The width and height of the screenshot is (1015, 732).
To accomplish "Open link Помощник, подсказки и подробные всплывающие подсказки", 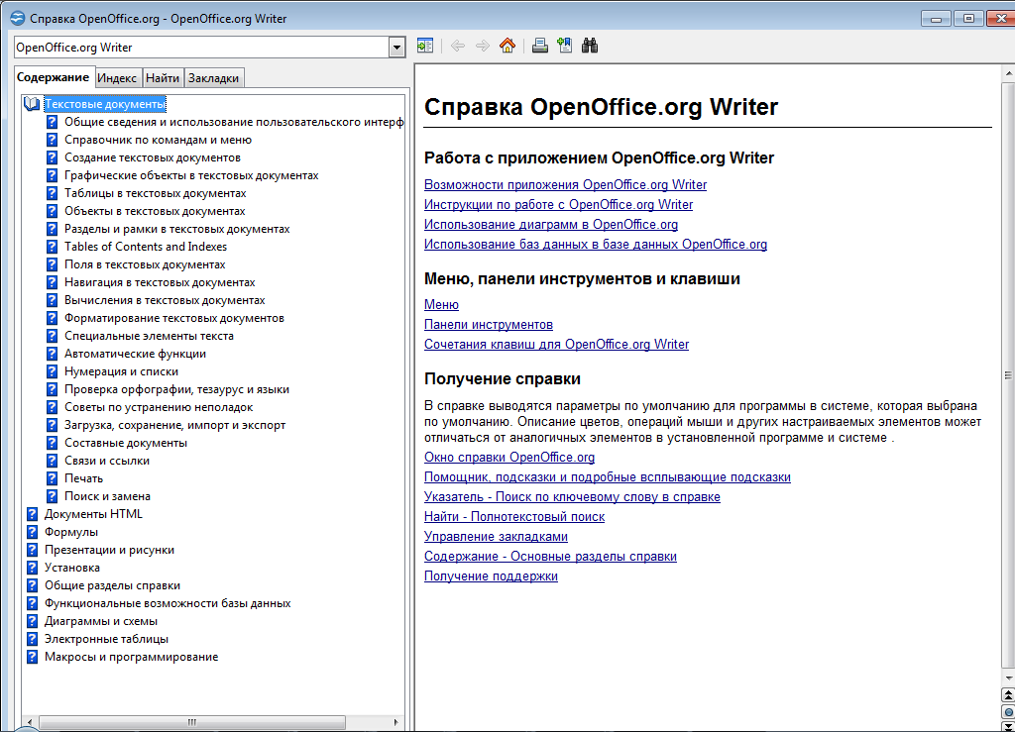I will pos(608,477).
